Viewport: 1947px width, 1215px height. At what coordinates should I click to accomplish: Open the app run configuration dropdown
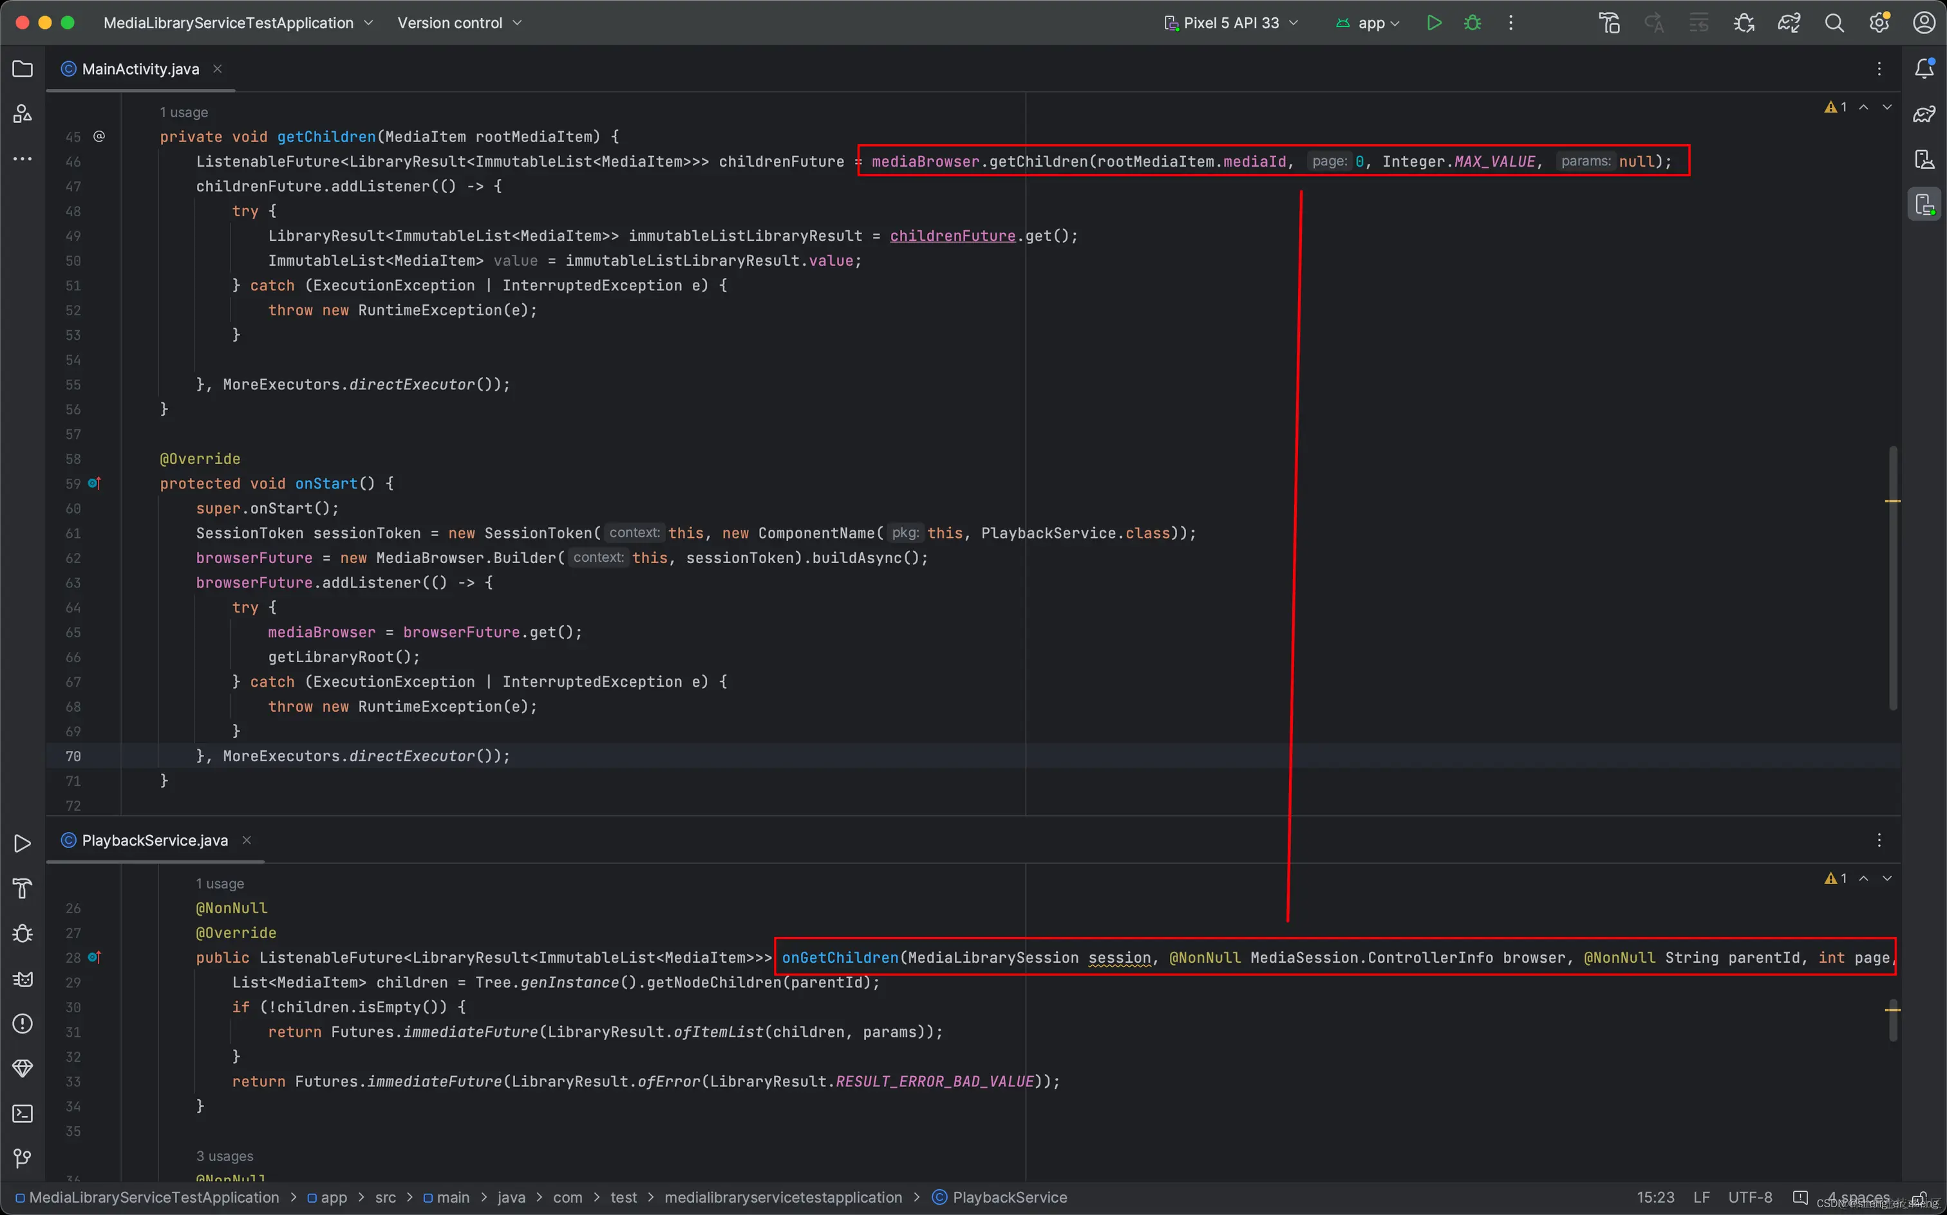coord(1368,23)
